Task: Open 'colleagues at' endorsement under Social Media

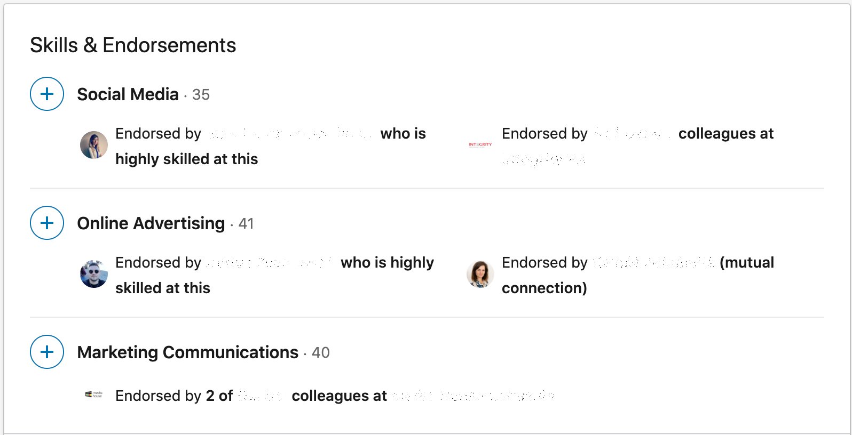Action: [637, 146]
